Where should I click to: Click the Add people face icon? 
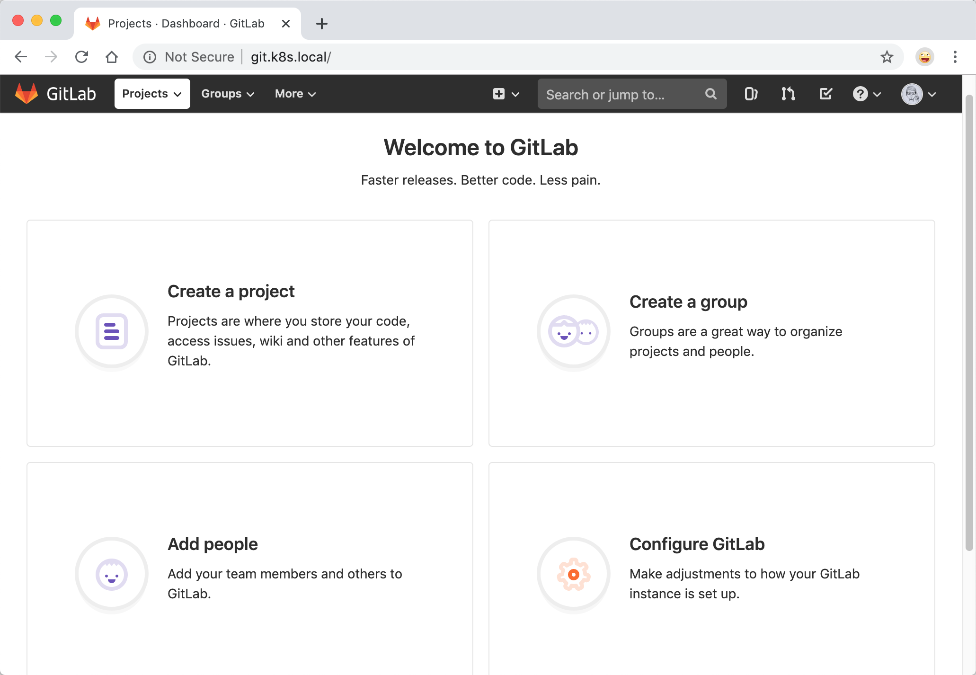pyautogui.click(x=112, y=574)
